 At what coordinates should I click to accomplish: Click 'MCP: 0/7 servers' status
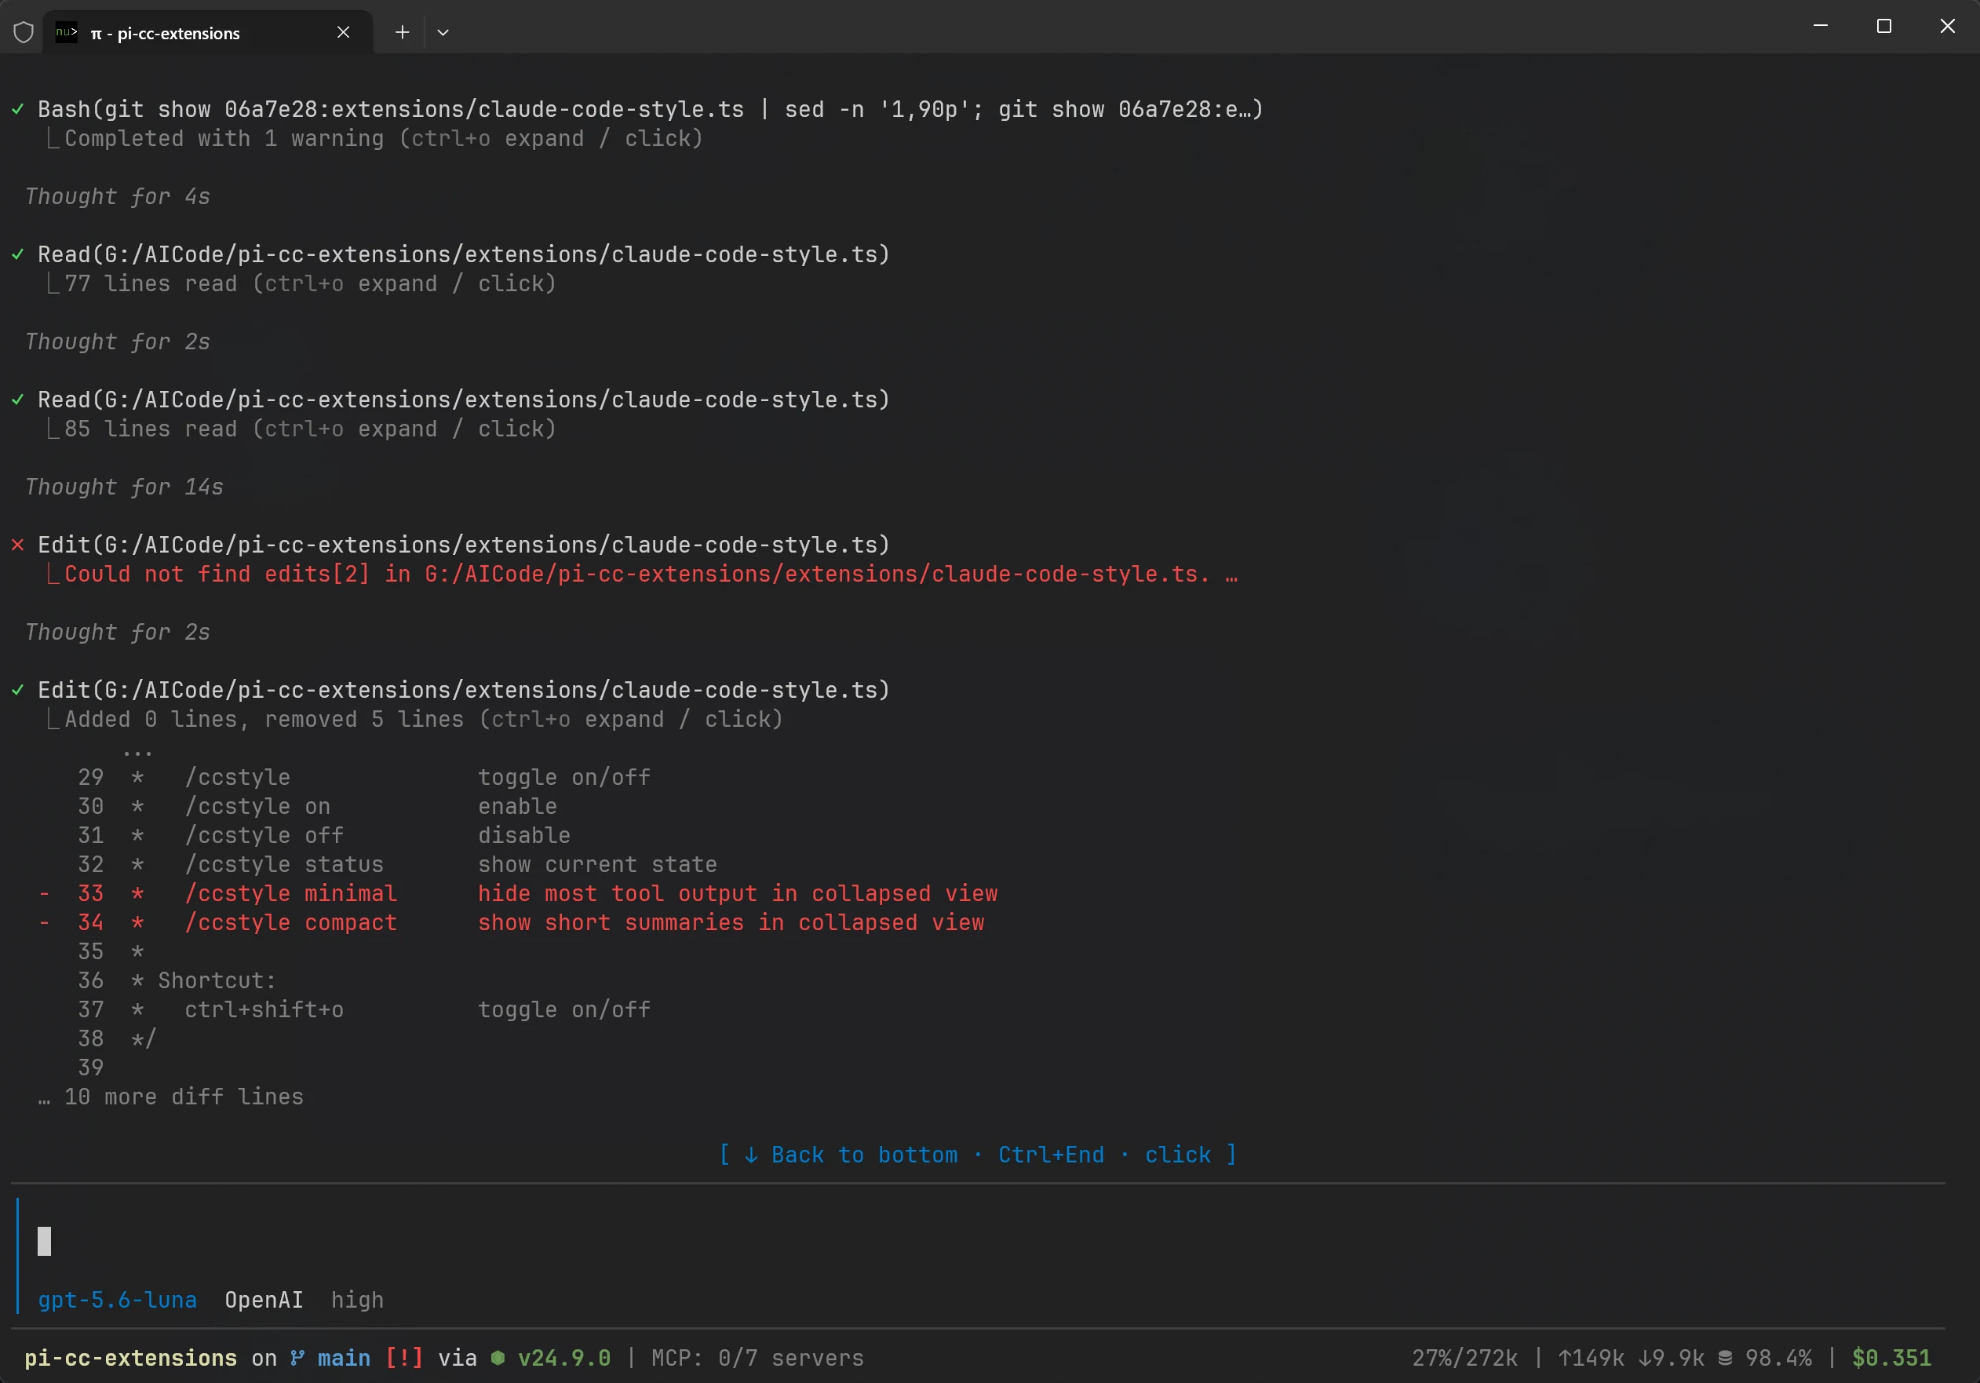coord(757,1358)
